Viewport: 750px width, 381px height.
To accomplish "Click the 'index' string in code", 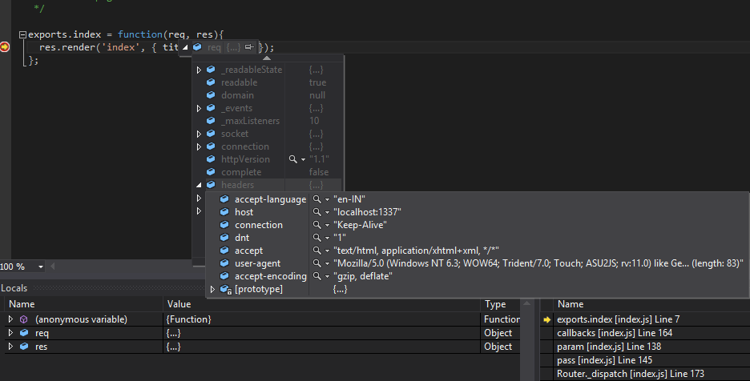I will pos(121,47).
